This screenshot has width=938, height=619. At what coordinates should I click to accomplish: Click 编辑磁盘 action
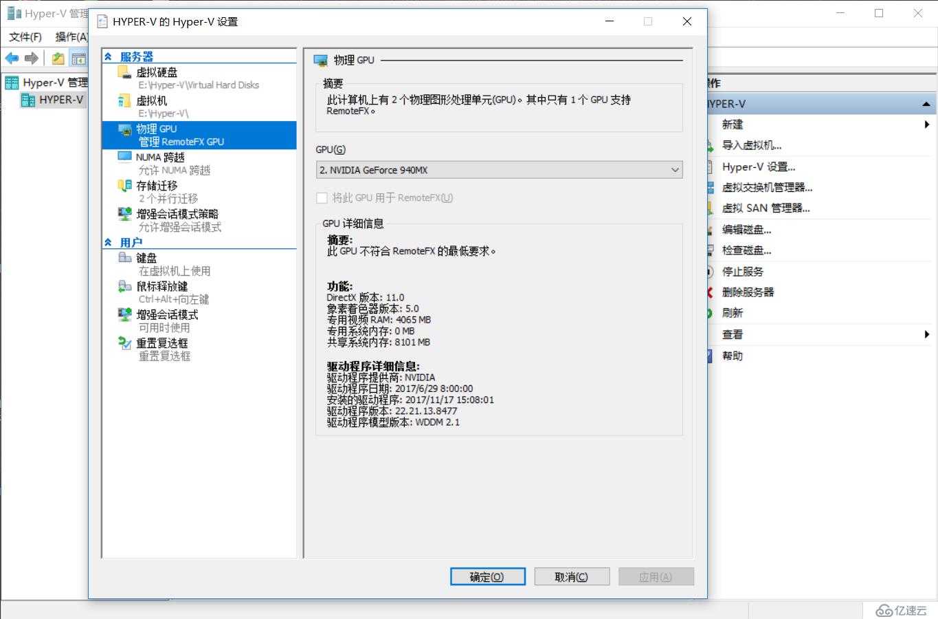coord(747,230)
